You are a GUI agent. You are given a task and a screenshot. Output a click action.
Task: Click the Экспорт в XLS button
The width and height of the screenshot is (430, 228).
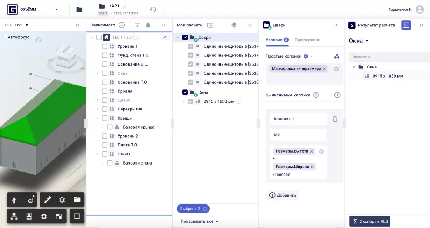[369, 221]
